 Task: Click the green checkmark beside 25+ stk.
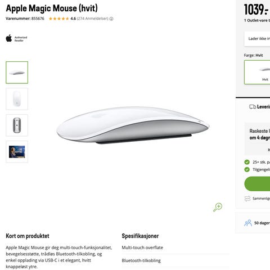(247, 162)
